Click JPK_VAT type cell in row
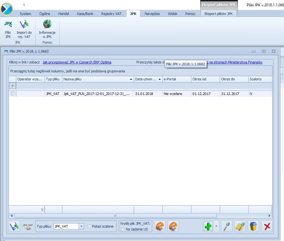284x241 pixels. pos(53,94)
